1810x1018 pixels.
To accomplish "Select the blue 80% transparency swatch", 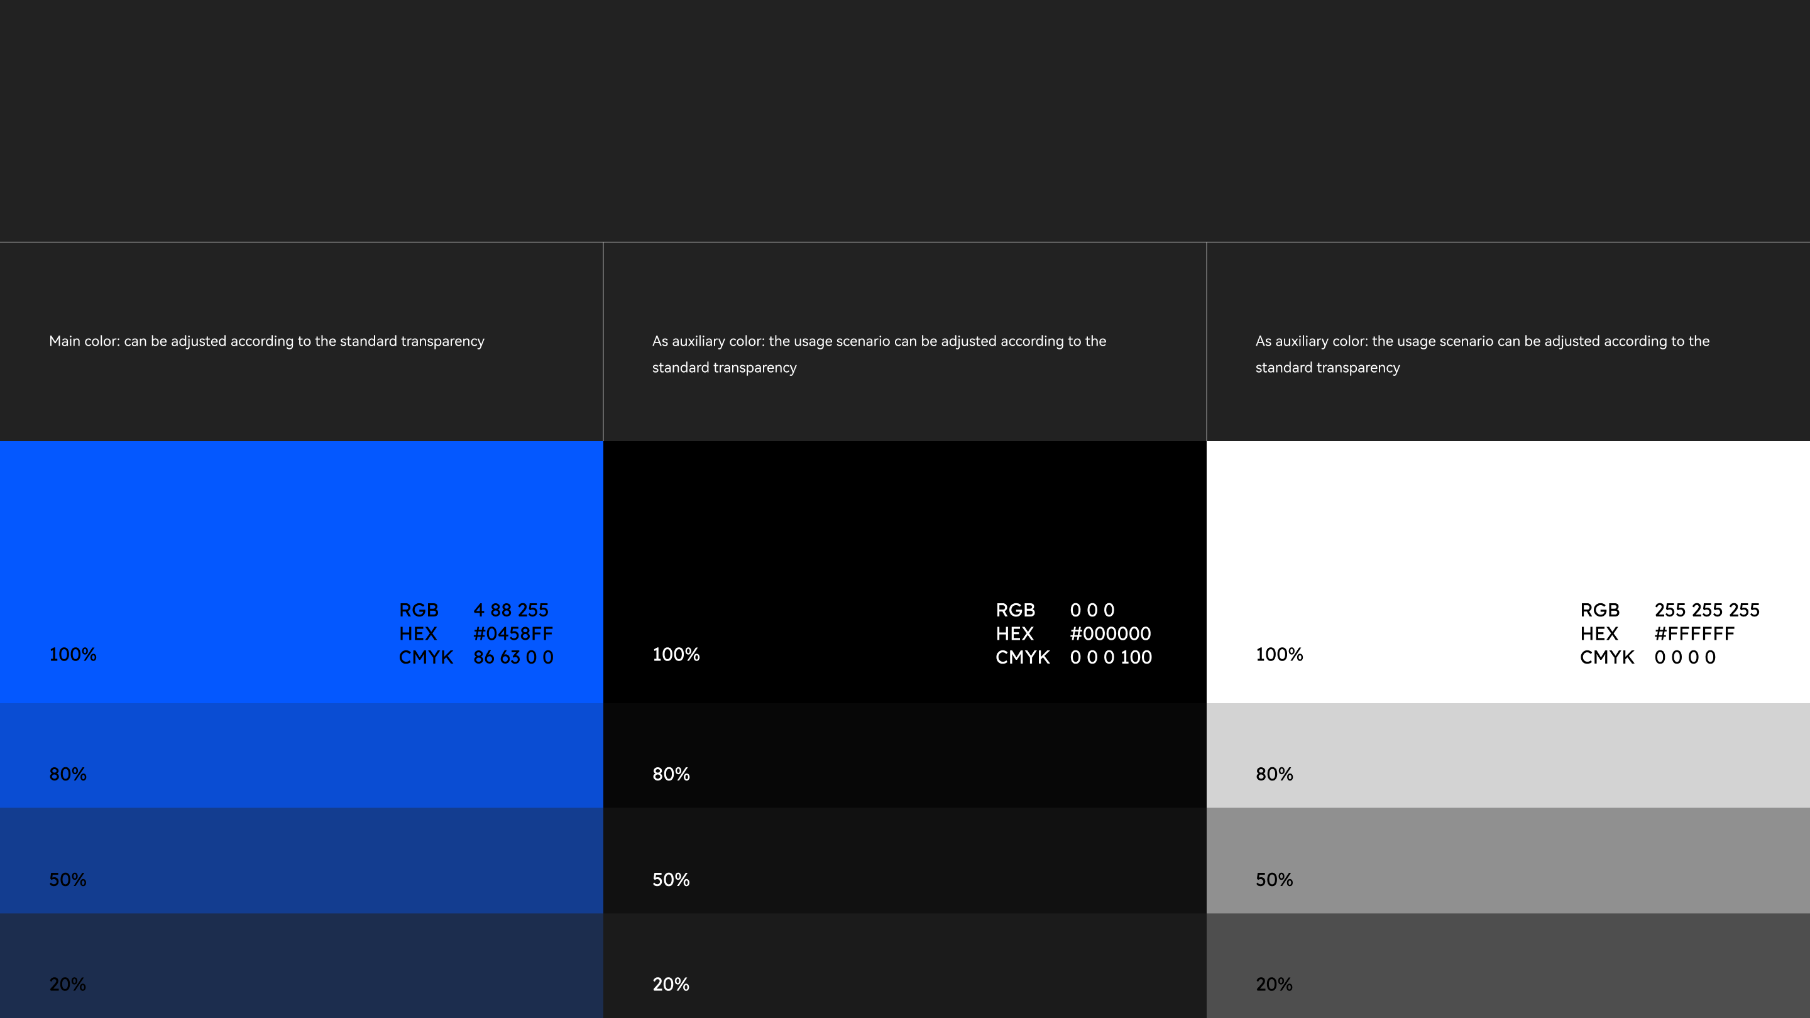I will pyautogui.click(x=302, y=755).
